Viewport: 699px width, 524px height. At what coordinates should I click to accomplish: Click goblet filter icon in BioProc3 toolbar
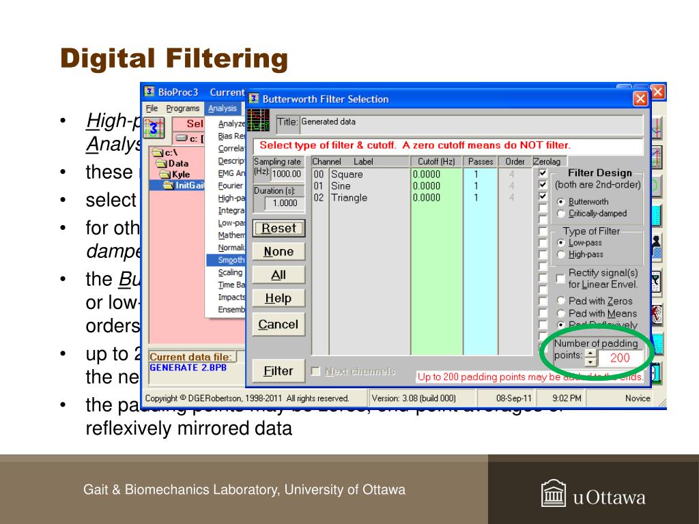pos(656,282)
